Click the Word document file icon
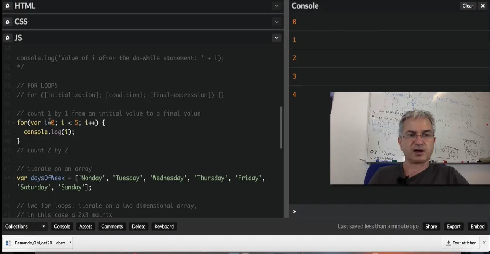 pos(8,243)
